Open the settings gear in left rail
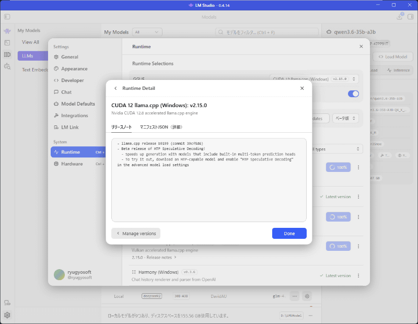Viewport: 418px width, 324px height. tap(7, 315)
